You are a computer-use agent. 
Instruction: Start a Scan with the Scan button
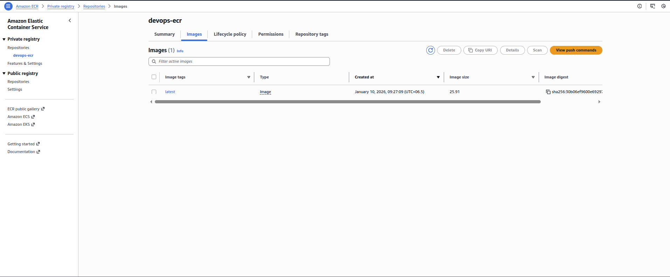pos(537,50)
